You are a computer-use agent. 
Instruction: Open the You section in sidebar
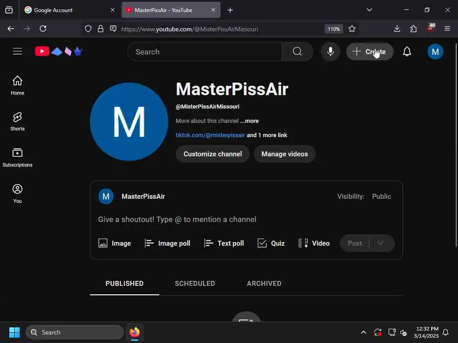pos(17,194)
